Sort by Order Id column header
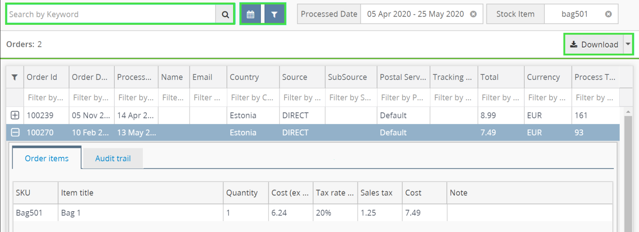The width and height of the screenshot is (639, 232). click(x=46, y=77)
